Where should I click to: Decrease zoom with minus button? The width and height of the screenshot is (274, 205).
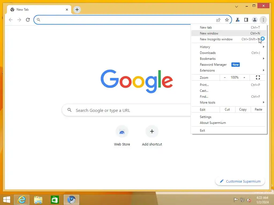(x=225, y=77)
